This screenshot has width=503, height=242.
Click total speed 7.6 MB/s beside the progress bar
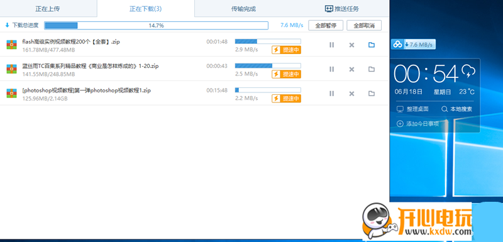[x=292, y=25]
